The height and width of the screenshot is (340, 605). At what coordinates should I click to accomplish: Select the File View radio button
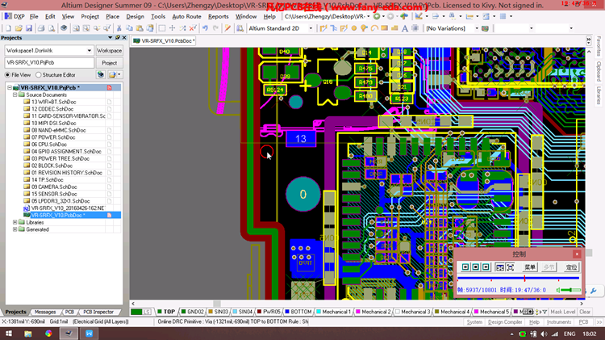point(7,74)
